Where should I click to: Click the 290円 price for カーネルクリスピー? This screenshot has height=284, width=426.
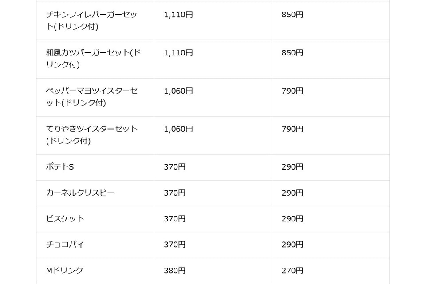tap(292, 193)
